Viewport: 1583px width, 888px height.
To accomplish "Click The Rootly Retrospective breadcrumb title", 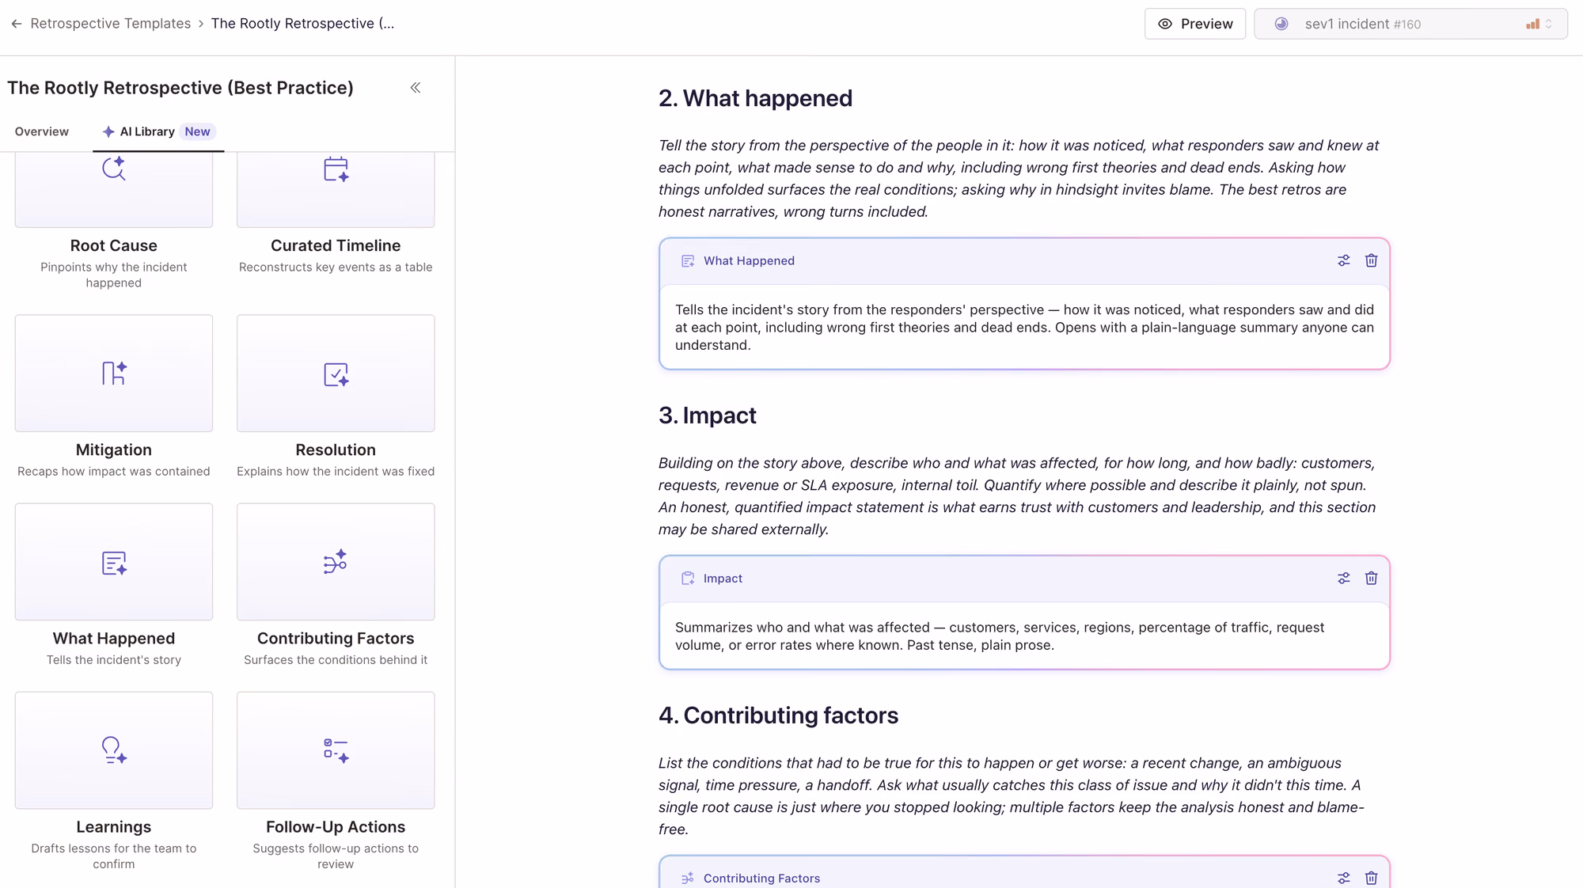I will [302, 24].
